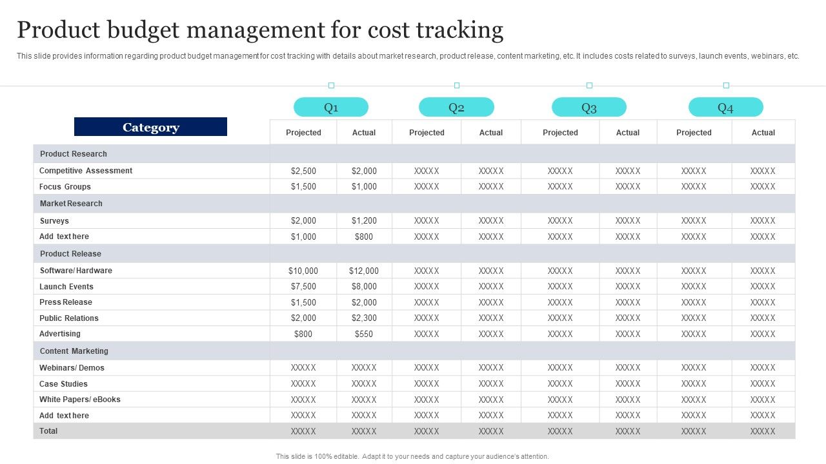Image resolution: width=826 pixels, height=464 pixels.
Task: Select Market Research Add text here Q1 actual $800
Action: (364, 237)
